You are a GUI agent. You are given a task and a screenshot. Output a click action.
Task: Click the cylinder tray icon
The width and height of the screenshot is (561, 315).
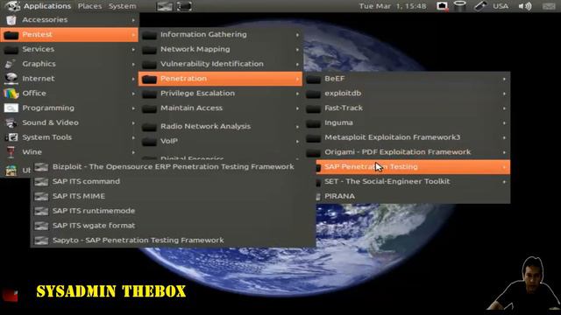tap(459, 6)
